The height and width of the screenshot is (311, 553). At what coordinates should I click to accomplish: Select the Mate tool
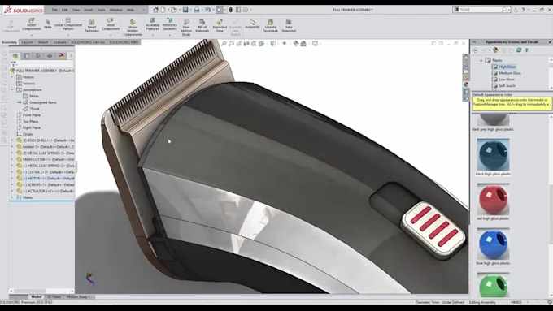[x=48, y=24]
